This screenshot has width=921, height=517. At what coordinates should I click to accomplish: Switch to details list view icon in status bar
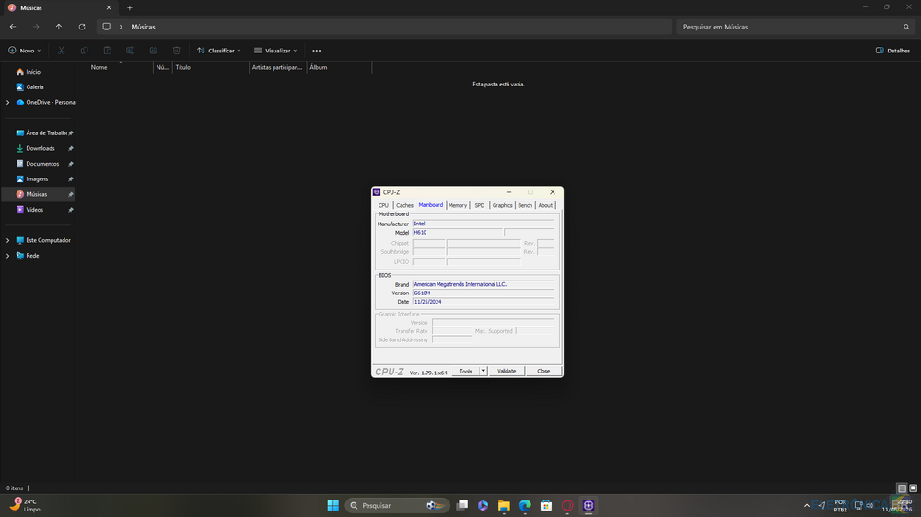coord(903,488)
